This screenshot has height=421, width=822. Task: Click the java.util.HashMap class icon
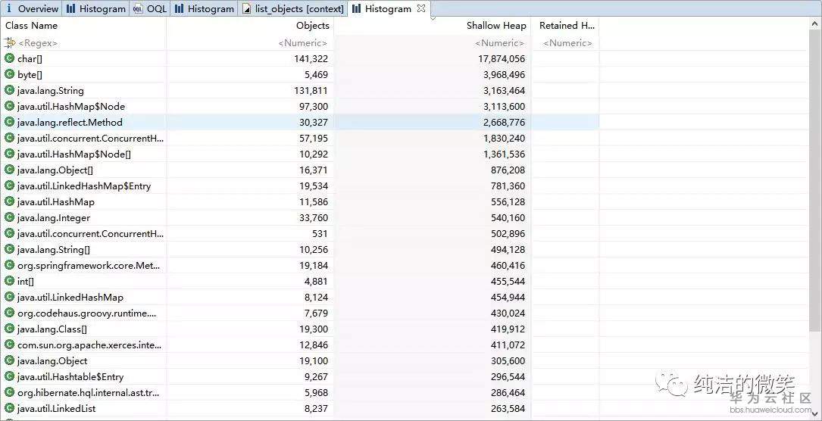pos(9,201)
